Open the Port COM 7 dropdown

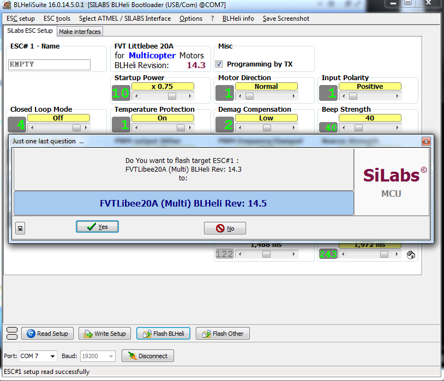click(x=52, y=356)
